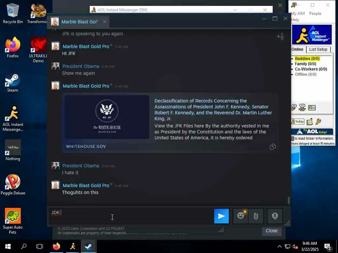Click President Obama's name above 'I hate it'
The height and width of the screenshot is (253, 338).
click(81, 166)
